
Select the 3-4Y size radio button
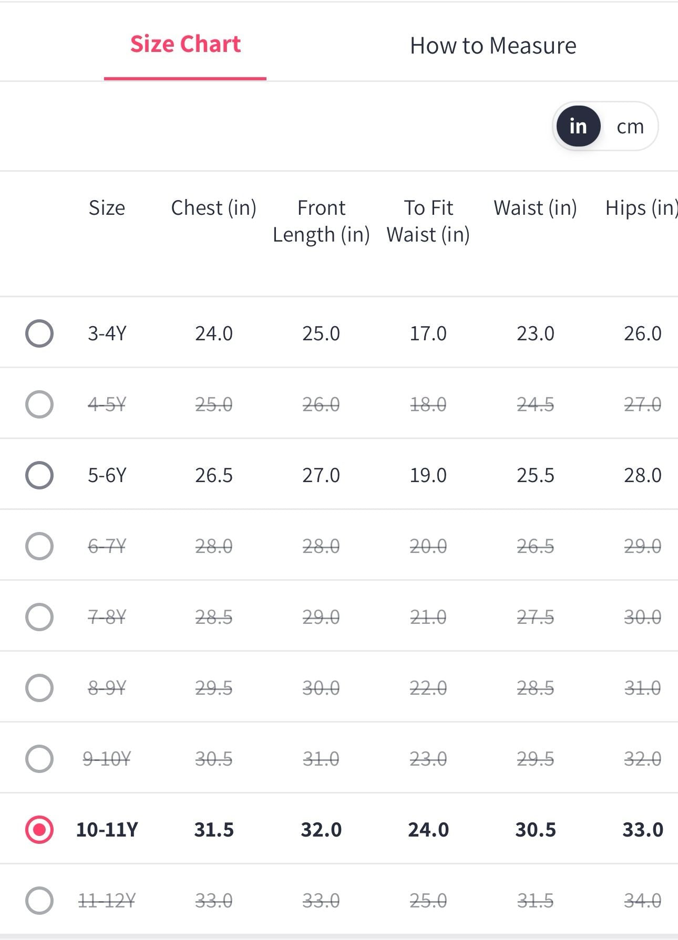click(39, 333)
